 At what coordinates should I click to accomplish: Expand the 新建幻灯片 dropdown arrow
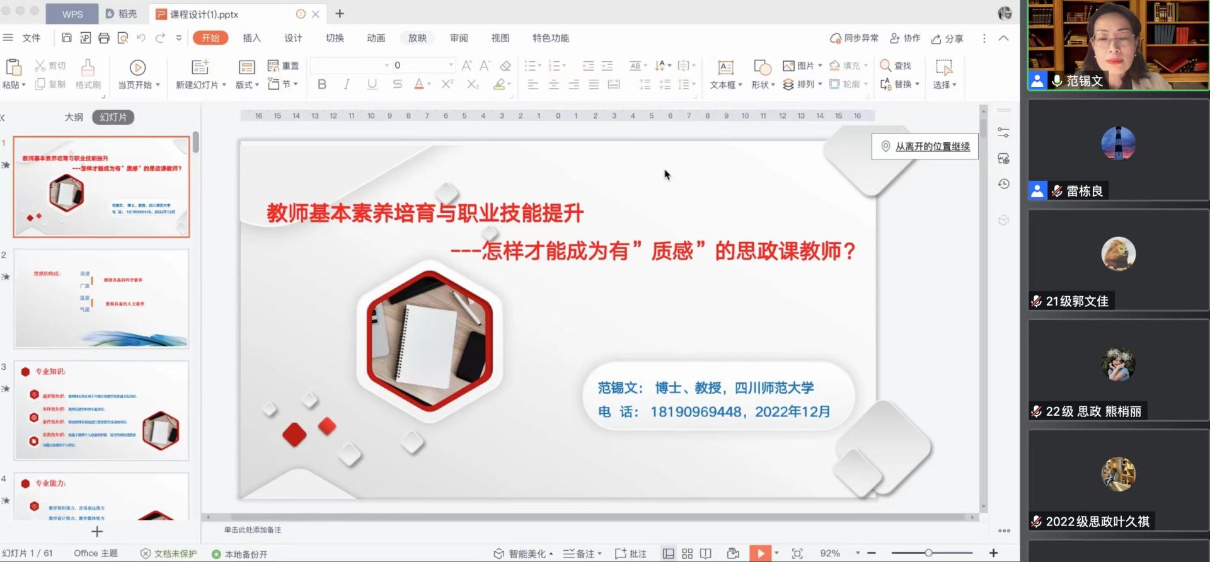click(224, 85)
